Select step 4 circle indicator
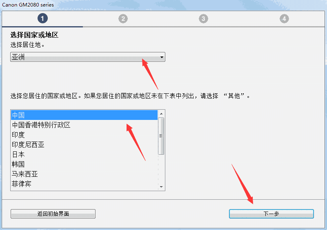 click(284, 19)
